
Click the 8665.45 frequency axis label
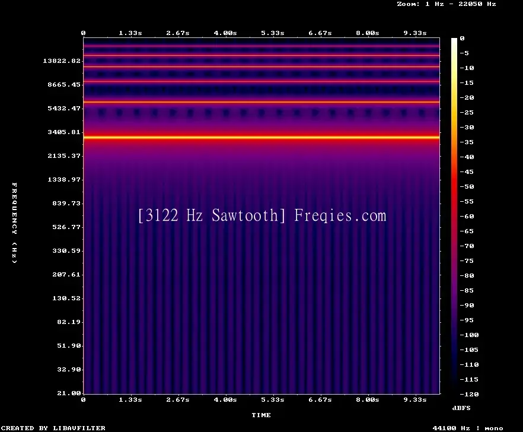click(x=64, y=84)
